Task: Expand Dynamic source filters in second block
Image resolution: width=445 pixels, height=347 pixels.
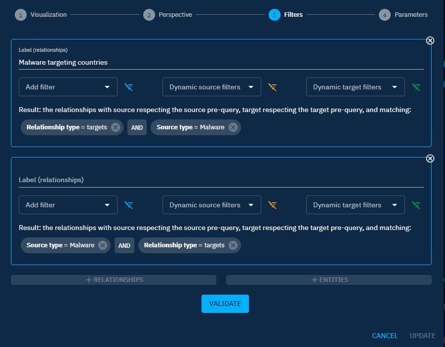Action: (211, 205)
